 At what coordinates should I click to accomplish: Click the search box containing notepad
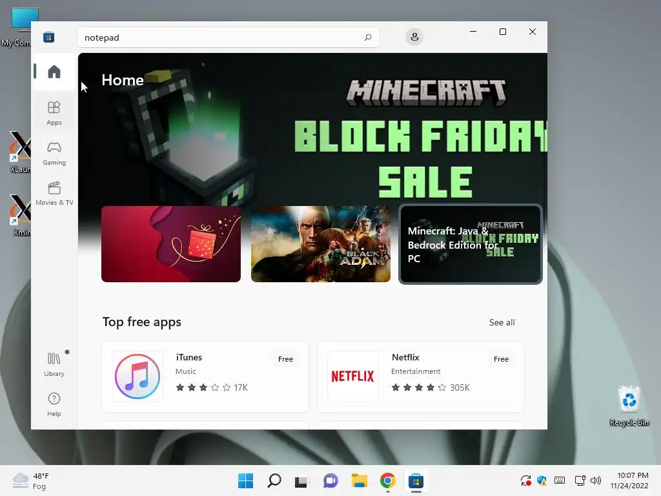(x=228, y=37)
